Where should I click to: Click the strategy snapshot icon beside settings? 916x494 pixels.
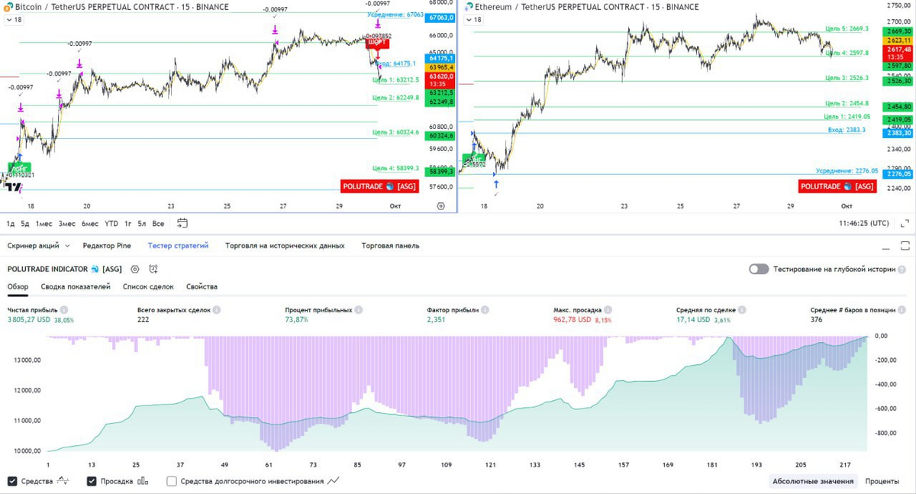(x=153, y=270)
